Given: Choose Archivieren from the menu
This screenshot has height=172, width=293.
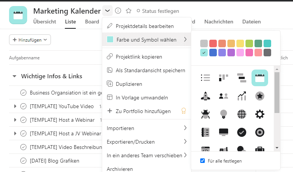Looking at the screenshot, I should point(146,168).
